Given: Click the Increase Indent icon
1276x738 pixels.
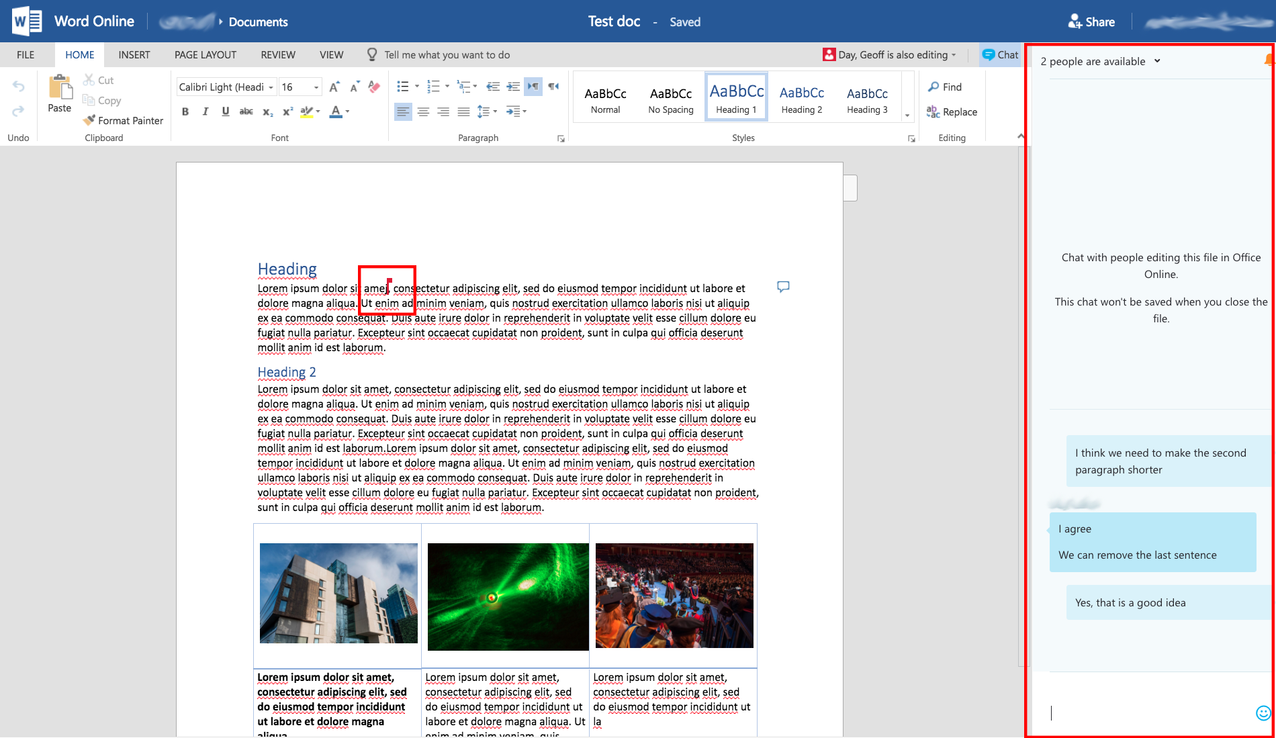Looking at the screenshot, I should tap(513, 87).
